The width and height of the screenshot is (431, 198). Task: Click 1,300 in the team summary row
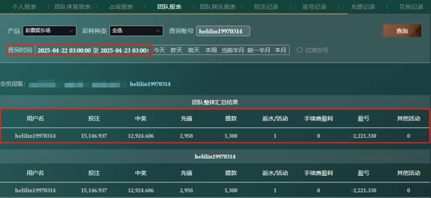point(231,136)
